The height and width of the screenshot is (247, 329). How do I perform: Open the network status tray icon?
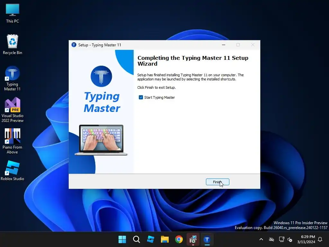pyautogui.click(x=281, y=239)
